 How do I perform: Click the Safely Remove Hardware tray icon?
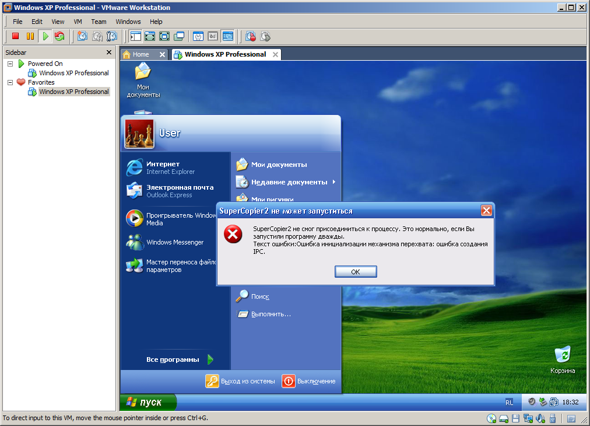[543, 402]
